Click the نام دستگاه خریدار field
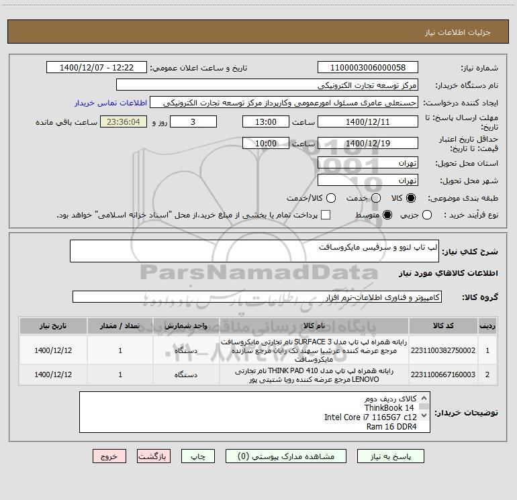 pyautogui.click(x=267, y=85)
